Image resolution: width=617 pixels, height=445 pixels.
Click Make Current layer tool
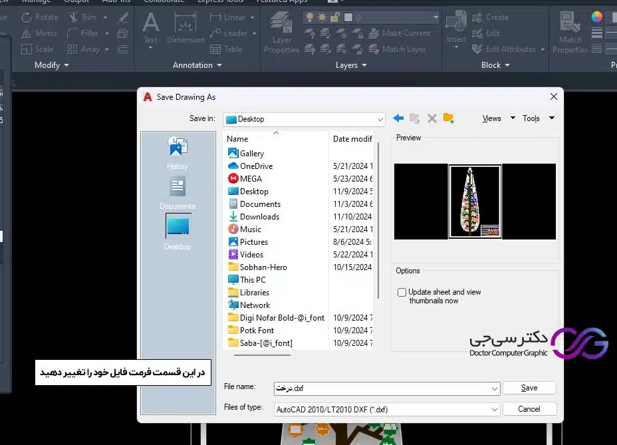tap(400, 33)
